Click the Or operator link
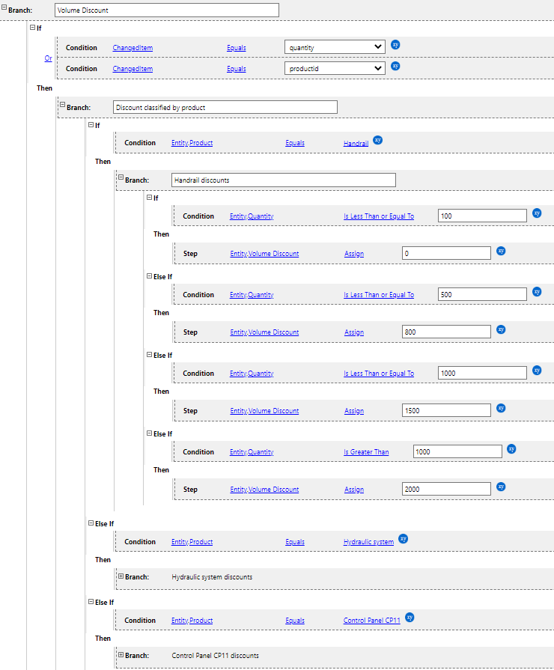This screenshot has width=554, height=670. coord(48,58)
